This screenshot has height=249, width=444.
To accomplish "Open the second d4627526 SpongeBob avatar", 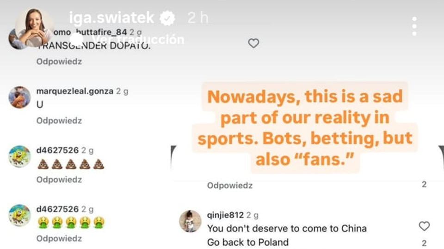I will click(x=19, y=215).
